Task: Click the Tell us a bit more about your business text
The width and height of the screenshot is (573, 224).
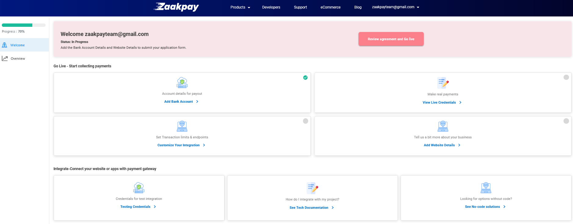Action: (x=443, y=137)
